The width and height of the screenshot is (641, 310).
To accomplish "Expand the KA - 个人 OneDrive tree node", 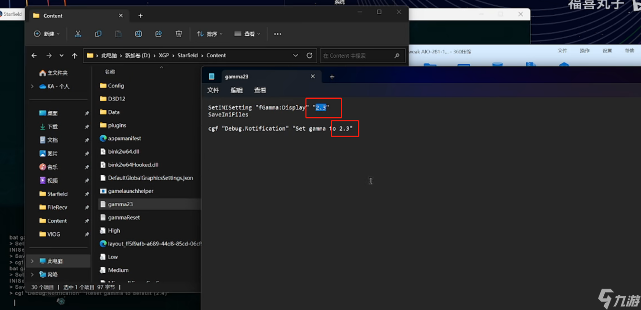I will pos(32,86).
